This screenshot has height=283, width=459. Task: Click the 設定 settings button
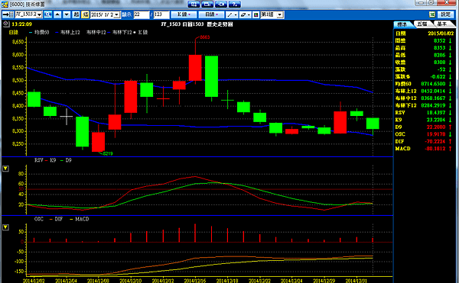(445, 14)
